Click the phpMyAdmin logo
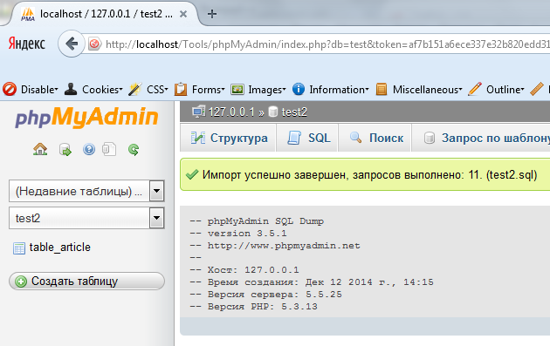Screen dimensions: 550x346 tap(86, 118)
